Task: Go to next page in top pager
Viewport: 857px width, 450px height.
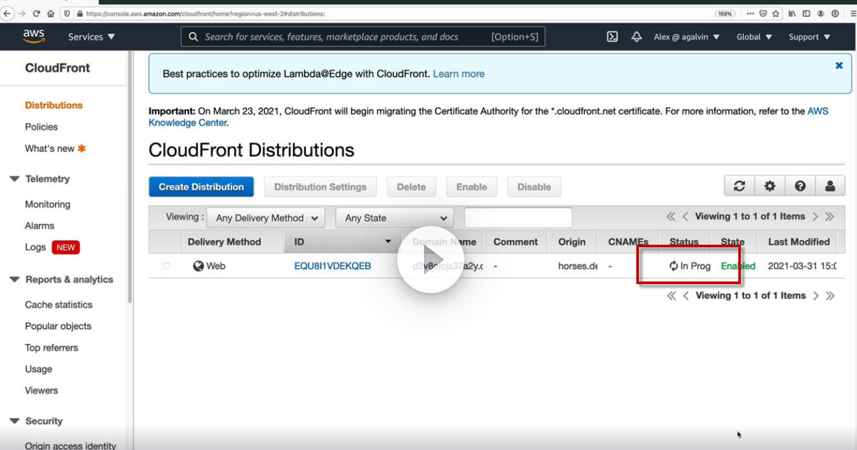Action: [816, 217]
